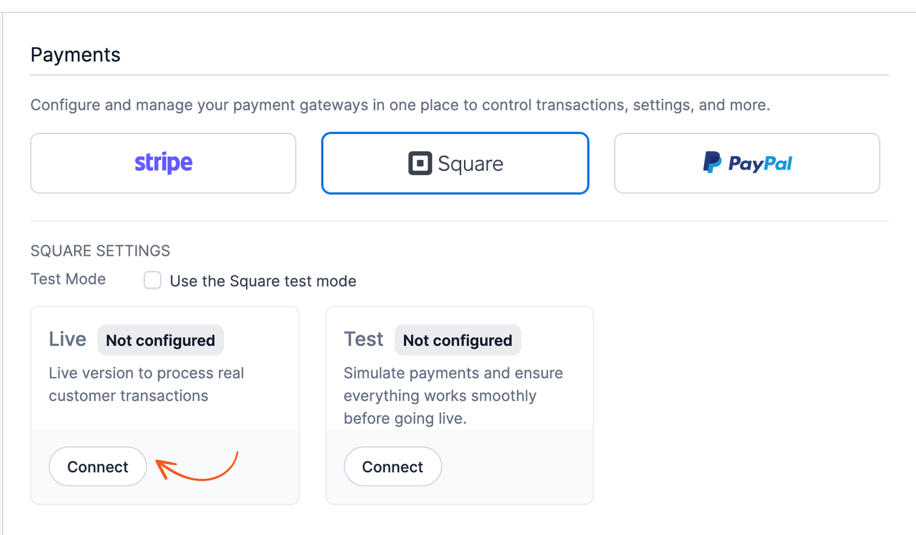916x535 pixels.
Task: Select the Square payment gateway
Action: click(455, 164)
